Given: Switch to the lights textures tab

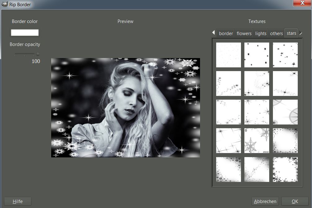Looking at the screenshot, I should [x=261, y=33].
